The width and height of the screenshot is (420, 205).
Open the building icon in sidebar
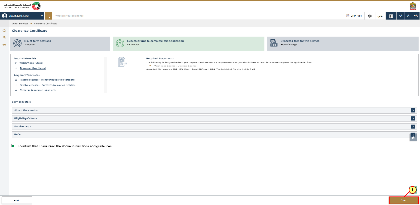(x=4, y=45)
